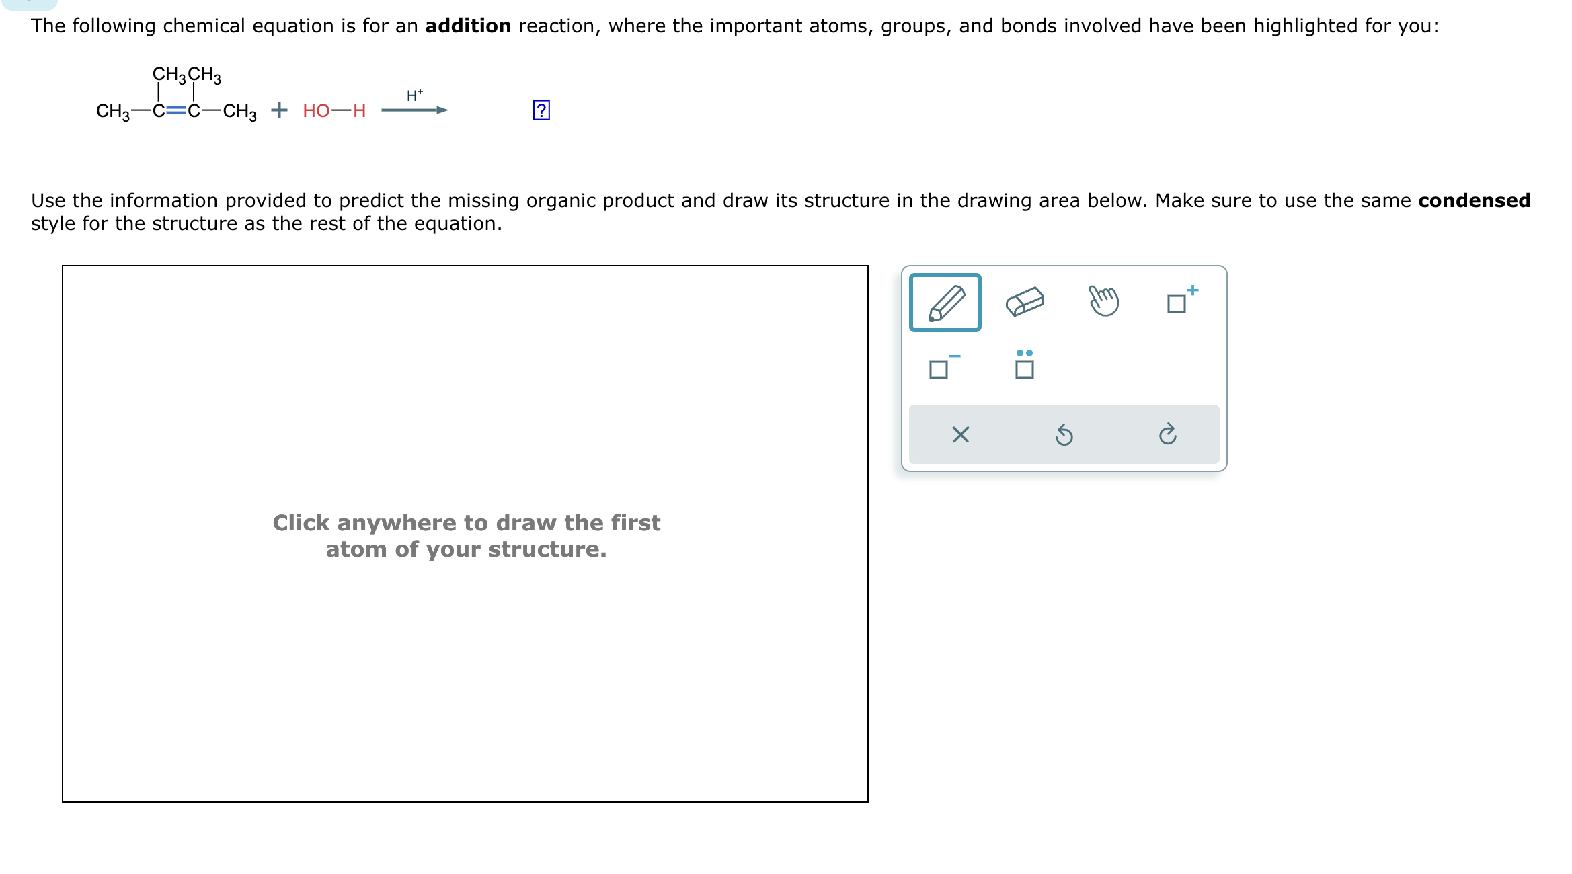Click the top CH3CH3 substituent labels
1572x874 pixels.
click(187, 75)
